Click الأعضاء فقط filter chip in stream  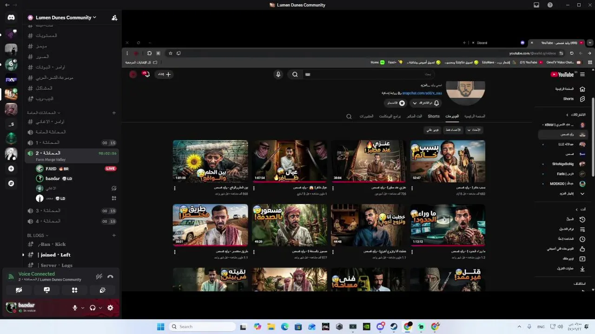[x=452, y=130]
